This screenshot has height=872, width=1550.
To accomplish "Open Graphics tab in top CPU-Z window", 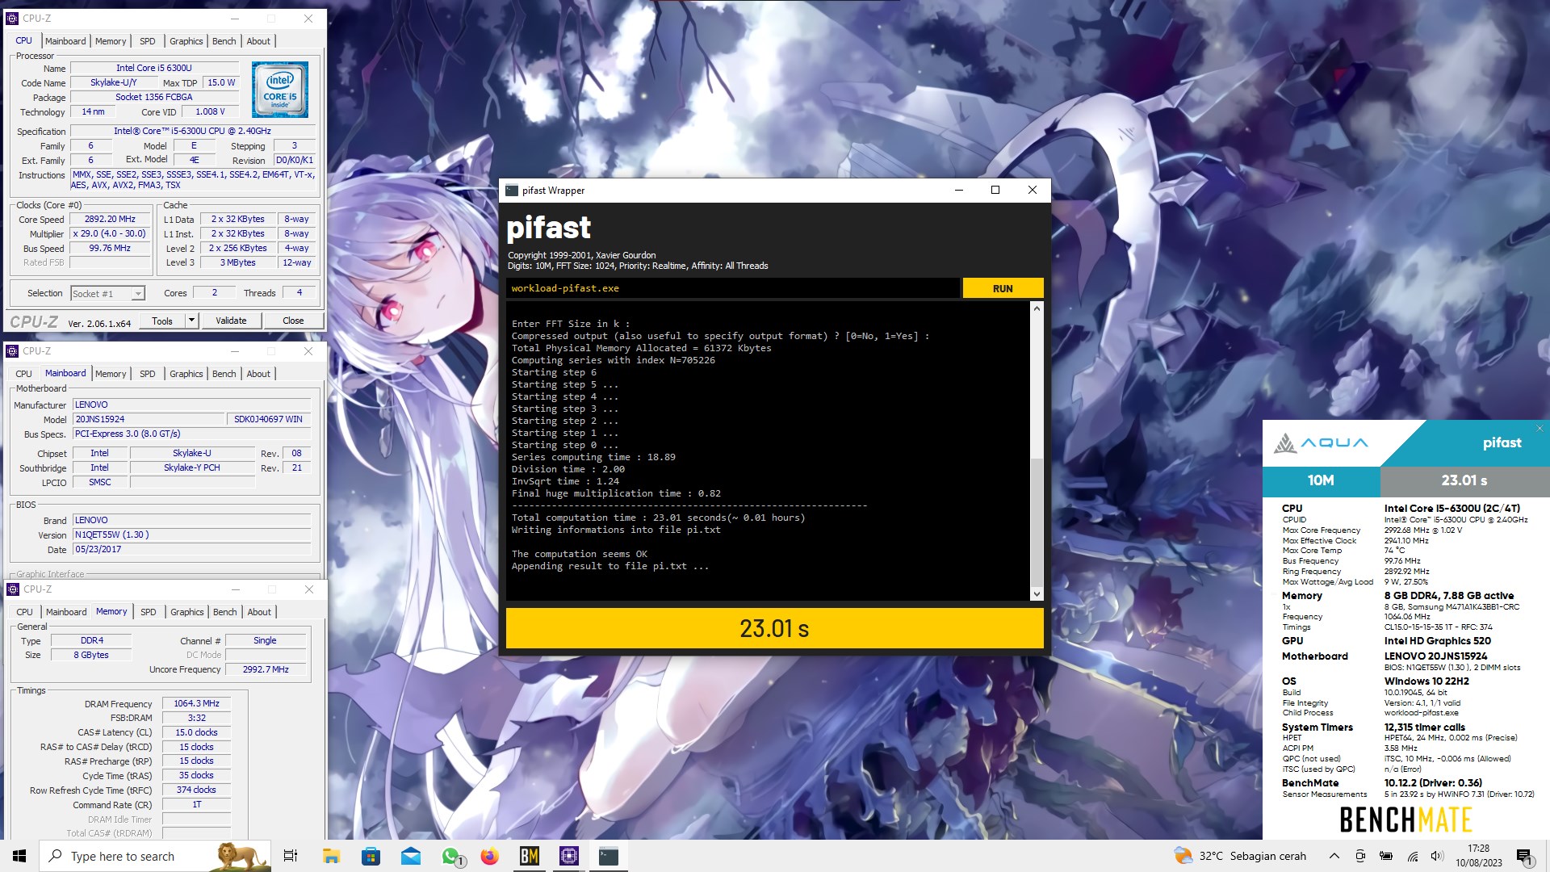I will (186, 41).
